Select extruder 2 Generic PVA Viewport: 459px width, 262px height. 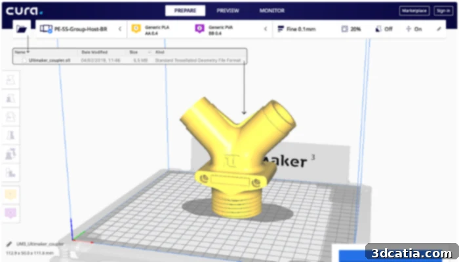(221, 30)
